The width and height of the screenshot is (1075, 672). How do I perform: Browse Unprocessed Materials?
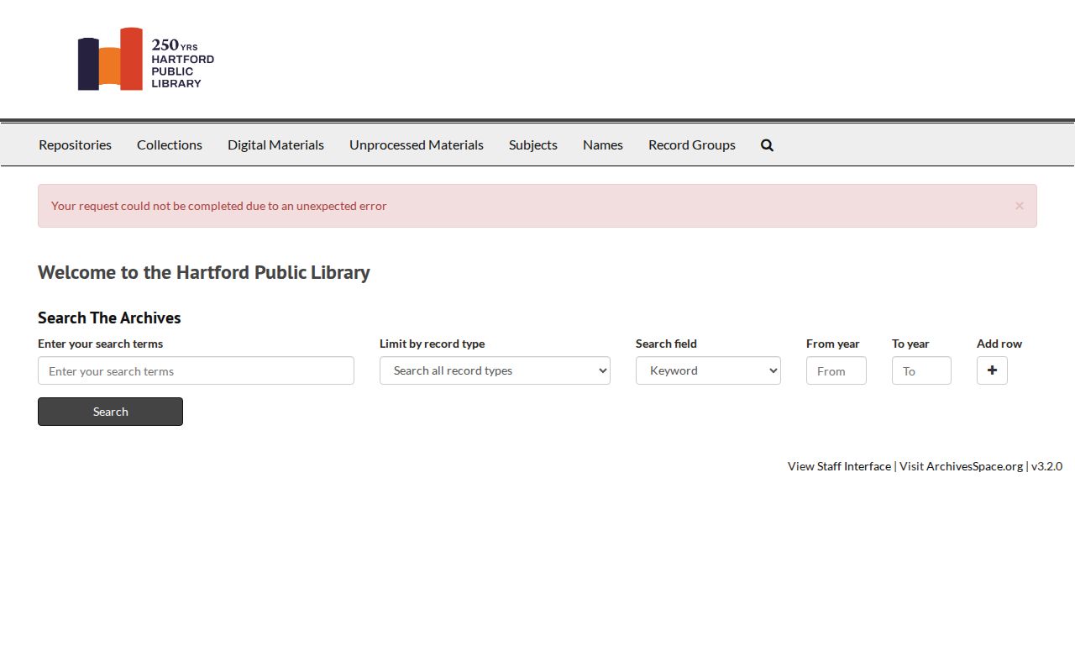tap(417, 145)
